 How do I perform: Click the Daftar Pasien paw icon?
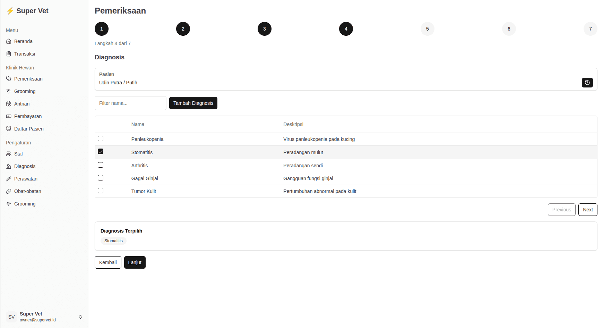(x=9, y=129)
